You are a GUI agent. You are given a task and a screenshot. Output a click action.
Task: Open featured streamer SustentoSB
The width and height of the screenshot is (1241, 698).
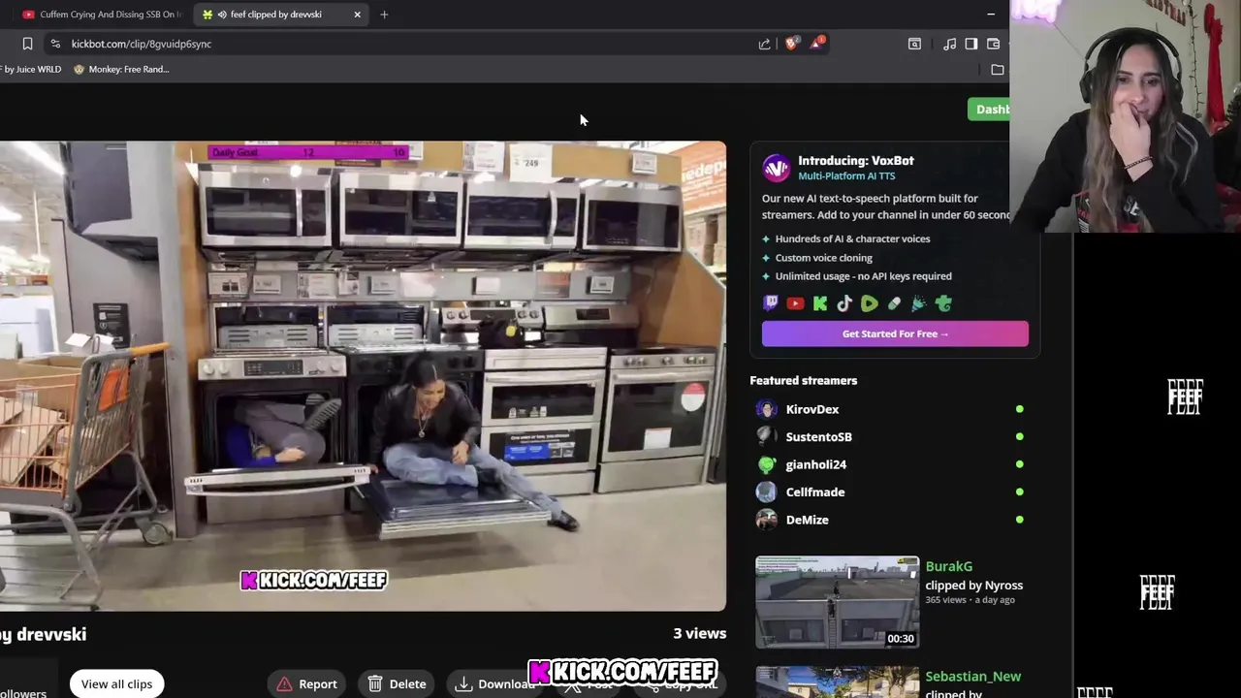(818, 437)
